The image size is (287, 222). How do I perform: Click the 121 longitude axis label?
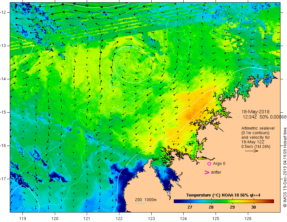click(x=87, y=218)
